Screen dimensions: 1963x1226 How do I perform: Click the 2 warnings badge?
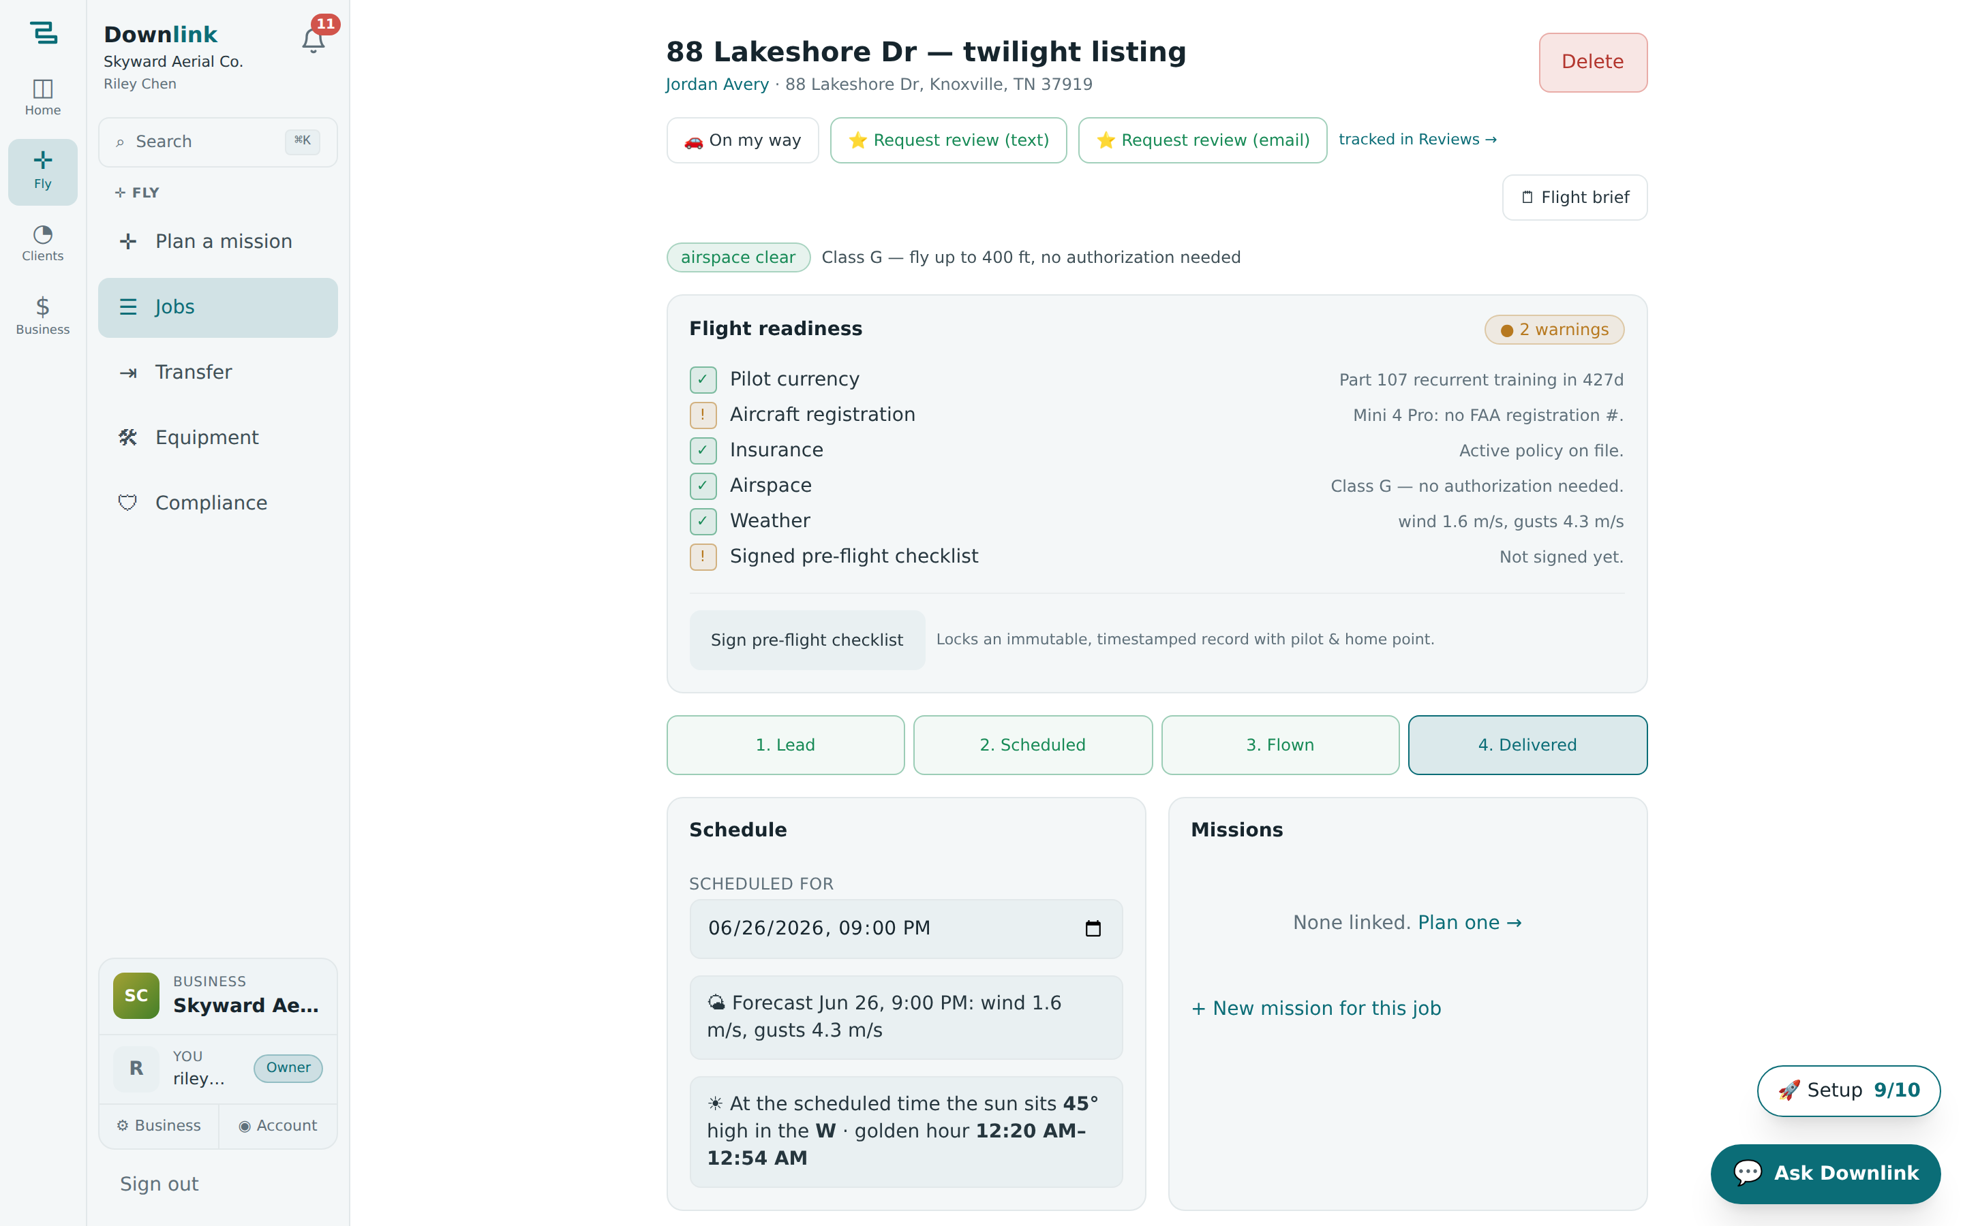coord(1554,330)
